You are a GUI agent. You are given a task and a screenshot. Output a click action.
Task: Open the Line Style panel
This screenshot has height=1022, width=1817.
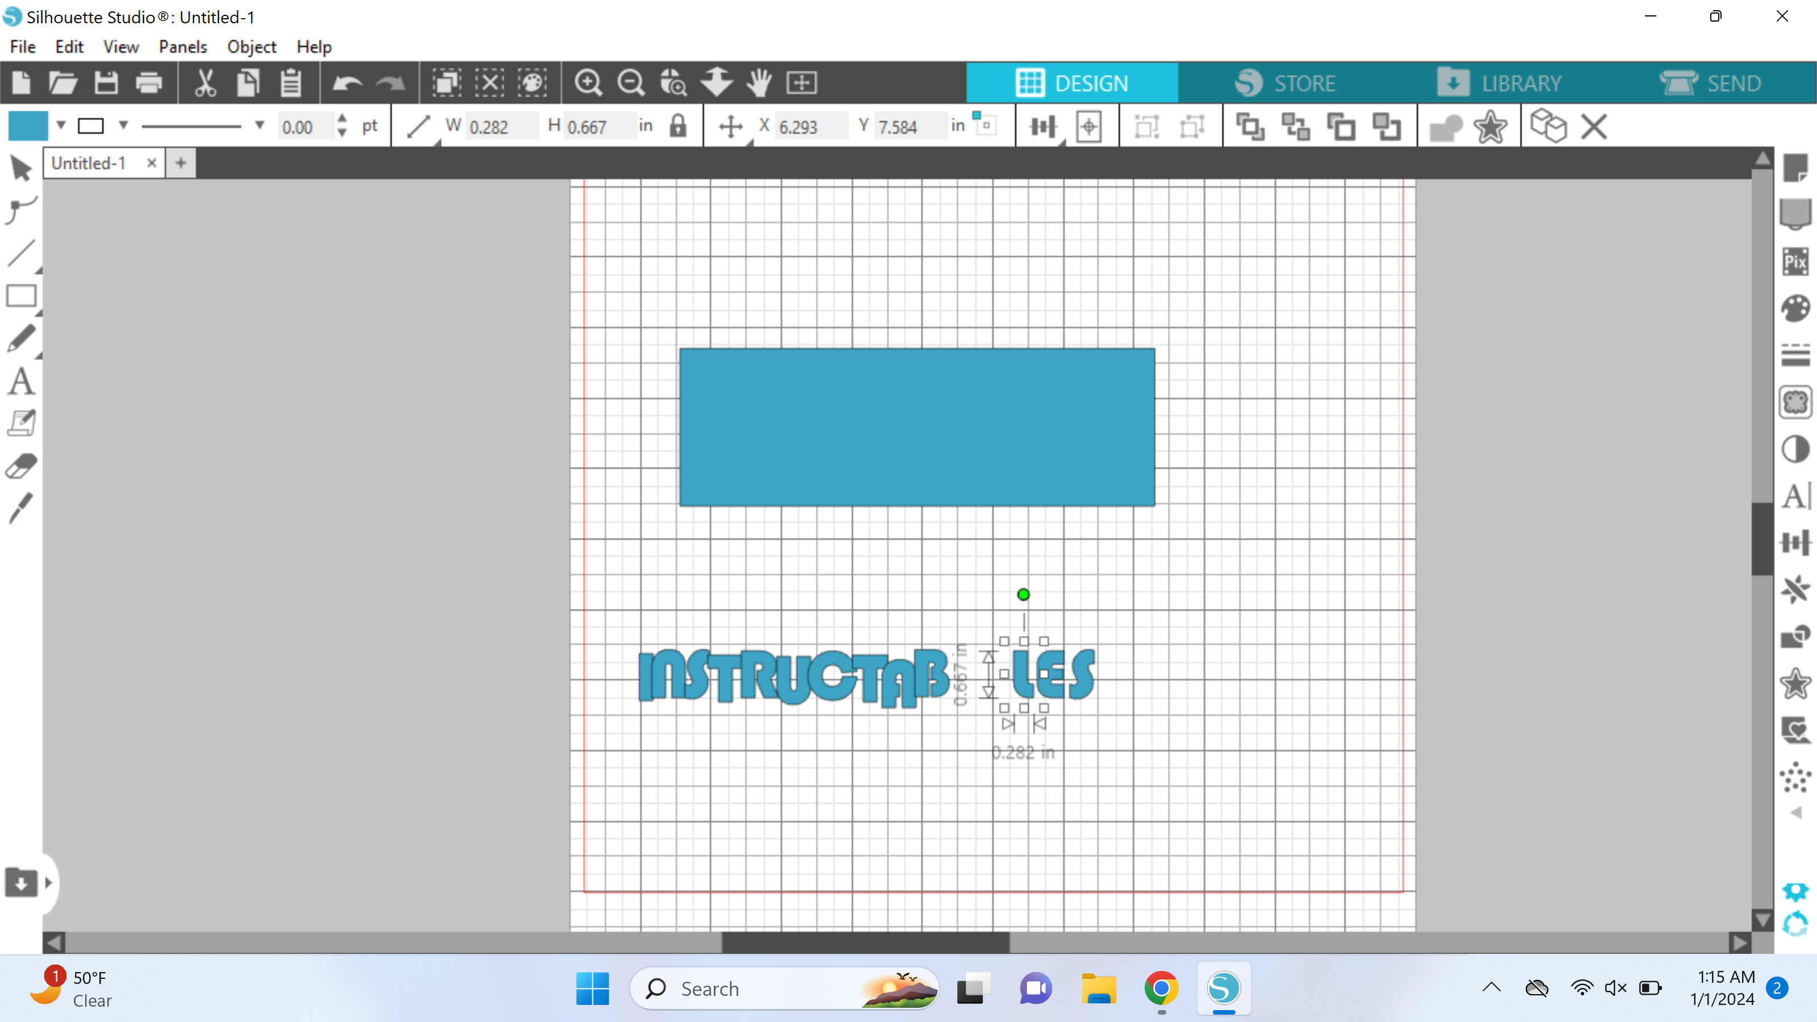pyautogui.click(x=1795, y=355)
